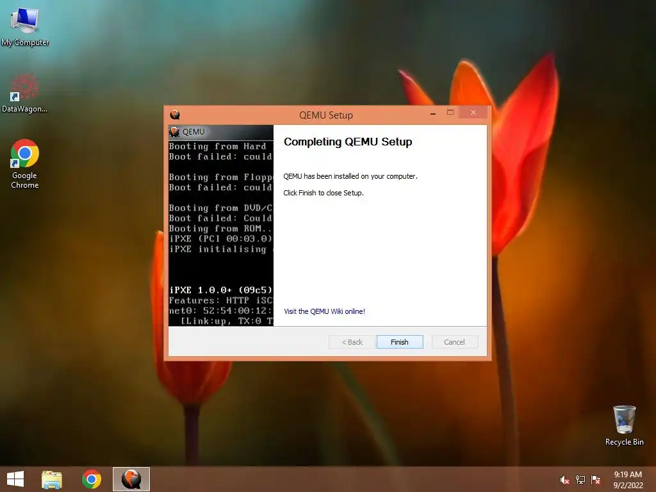Screen dimensions: 656x492
Task: Close the QEMU Setup window
Action: (x=473, y=113)
